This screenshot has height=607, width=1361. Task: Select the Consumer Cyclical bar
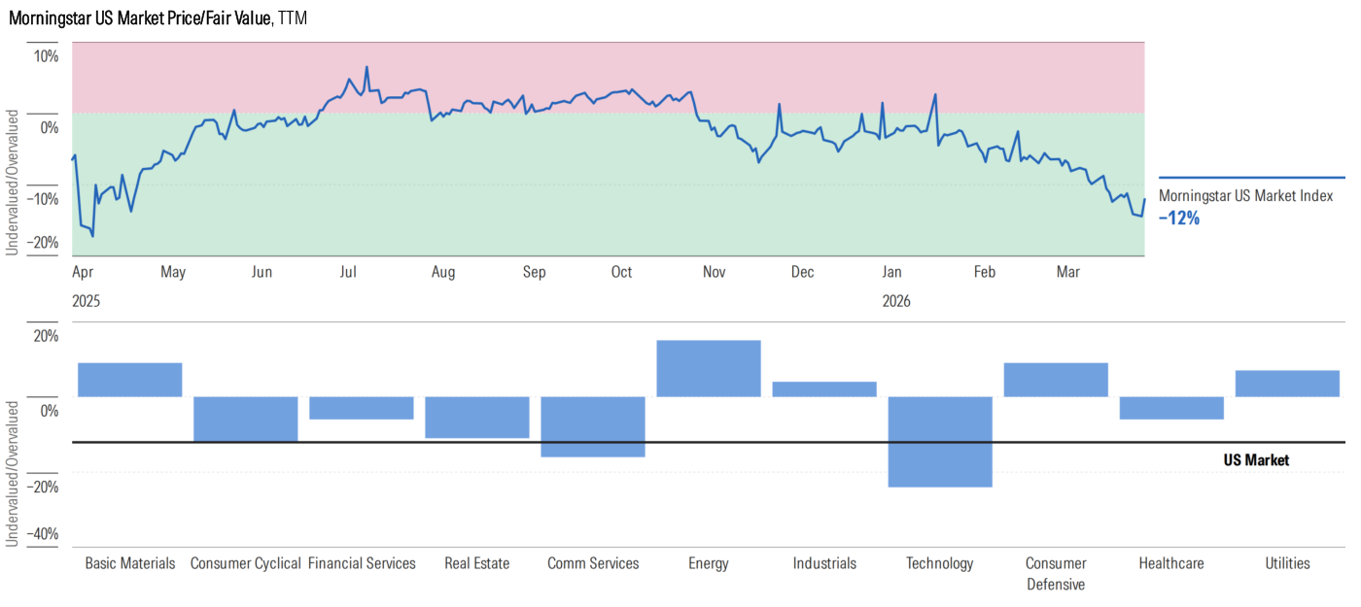tap(246, 420)
